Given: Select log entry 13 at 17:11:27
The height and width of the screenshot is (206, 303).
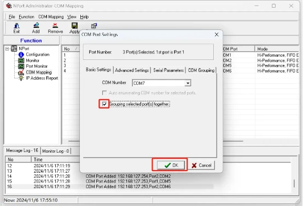Looking at the screenshot, I should (x=43, y=171).
